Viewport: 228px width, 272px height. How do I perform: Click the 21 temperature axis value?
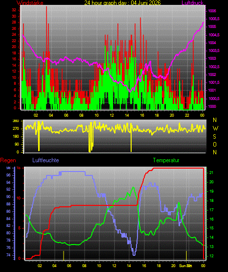coord(211,173)
